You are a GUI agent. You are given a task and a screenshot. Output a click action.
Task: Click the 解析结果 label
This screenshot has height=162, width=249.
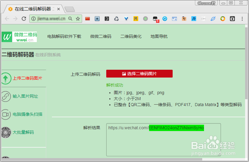(92, 128)
